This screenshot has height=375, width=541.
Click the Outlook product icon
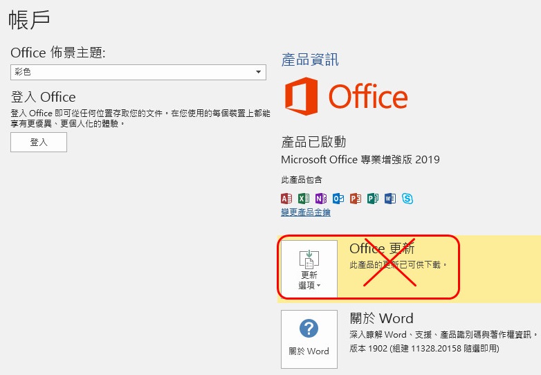338,199
